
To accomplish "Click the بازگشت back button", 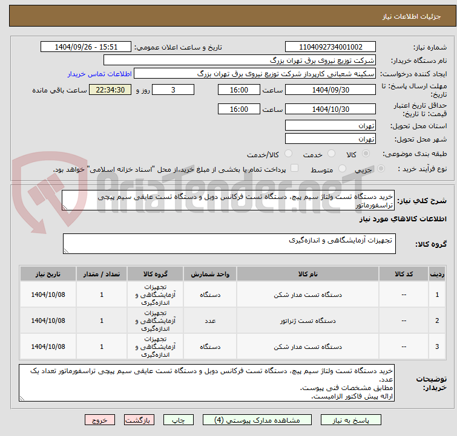I will coord(139,420).
